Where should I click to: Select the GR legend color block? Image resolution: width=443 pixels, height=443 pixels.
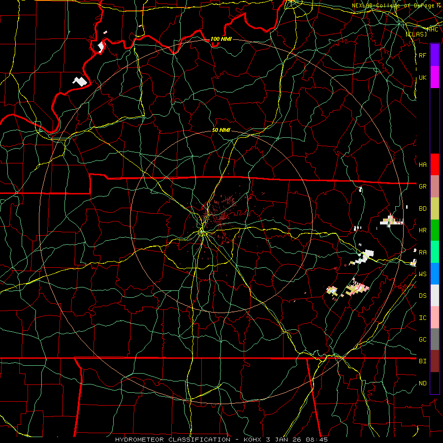(x=435, y=186)
